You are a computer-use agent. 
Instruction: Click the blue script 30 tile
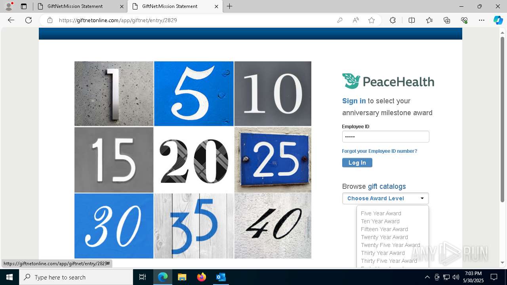(x=114, y=226)
